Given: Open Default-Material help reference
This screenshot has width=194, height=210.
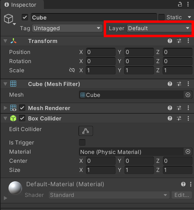Looking at the screenshot, I should coord(183,184).
